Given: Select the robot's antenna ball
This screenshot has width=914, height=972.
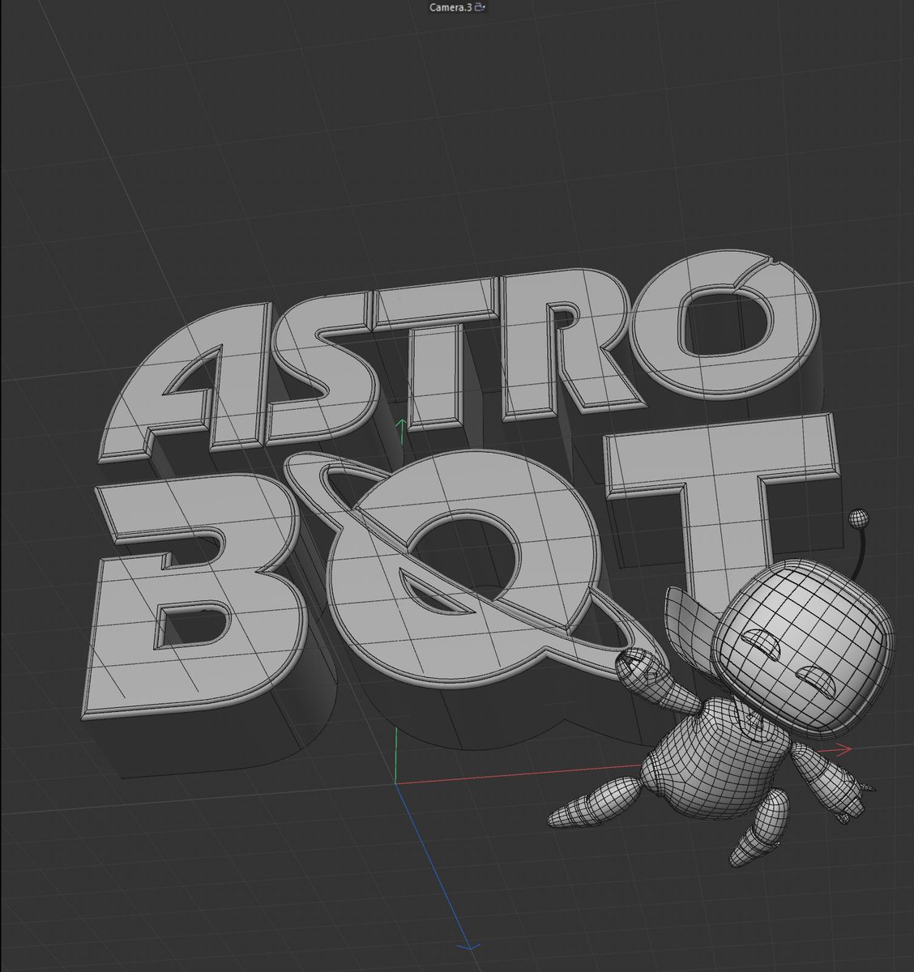Looking at the screenshot, I should 857,518.
